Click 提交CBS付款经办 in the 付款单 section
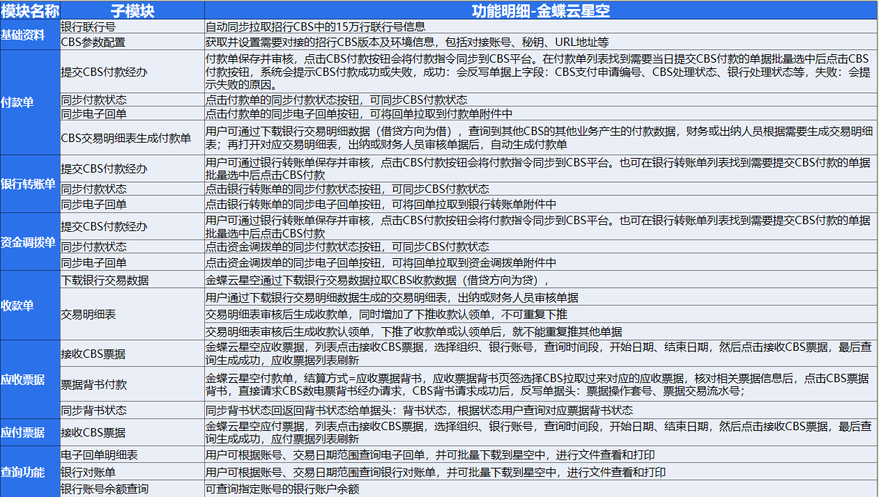879x497 pixels. (132, 71)
